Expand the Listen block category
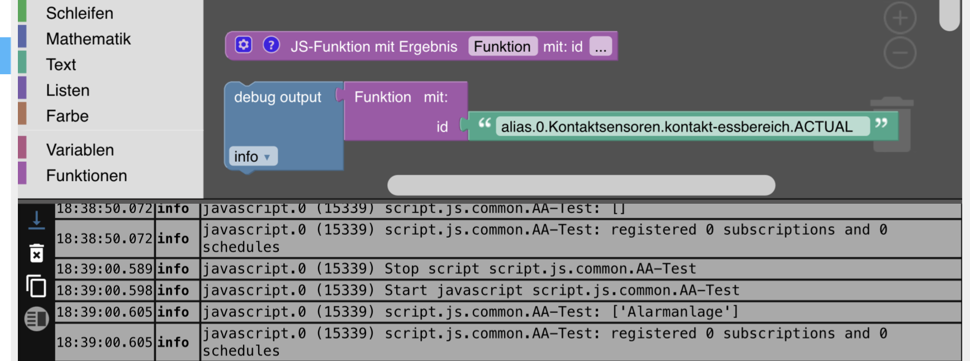The height and width of the screenshot is (361, 970). pos(68,90)
